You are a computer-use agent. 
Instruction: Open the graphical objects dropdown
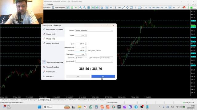click(x=140, y=8)
